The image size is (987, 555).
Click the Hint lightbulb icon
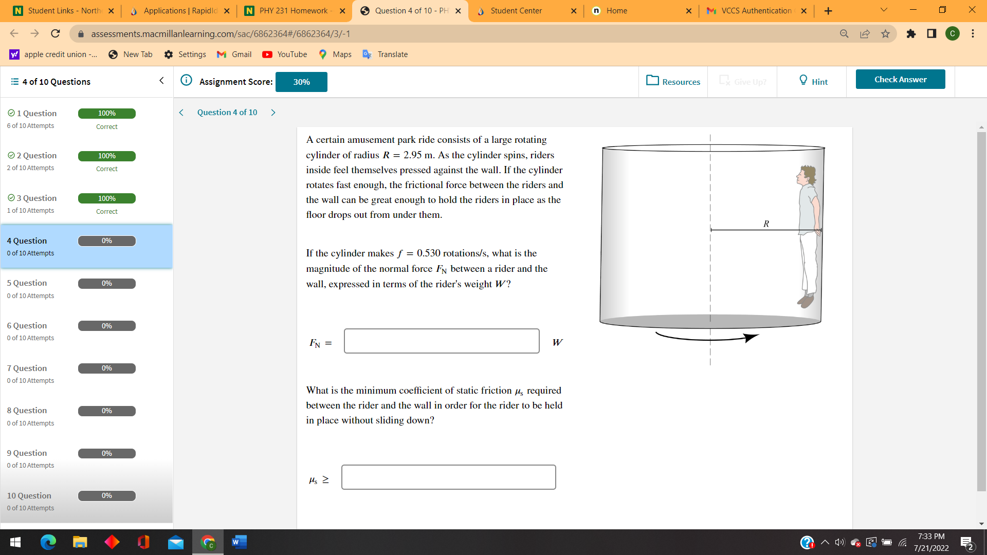point(803,81)
